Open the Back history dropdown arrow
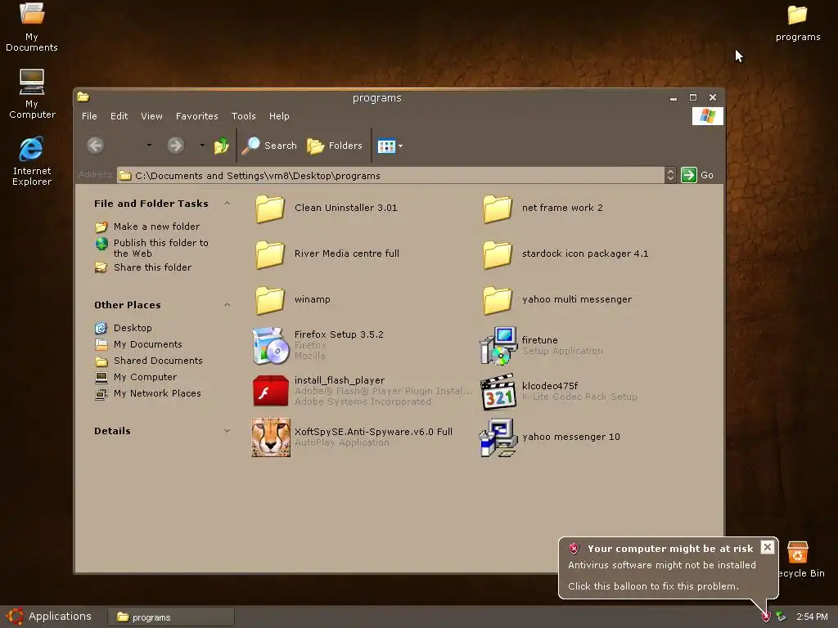The height and width of the screenshot is (628, 838). tap(149, 146)
